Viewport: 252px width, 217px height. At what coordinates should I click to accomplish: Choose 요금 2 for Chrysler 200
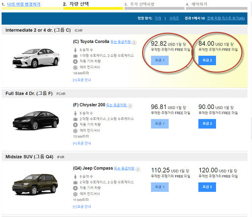(x=207, y=124)
